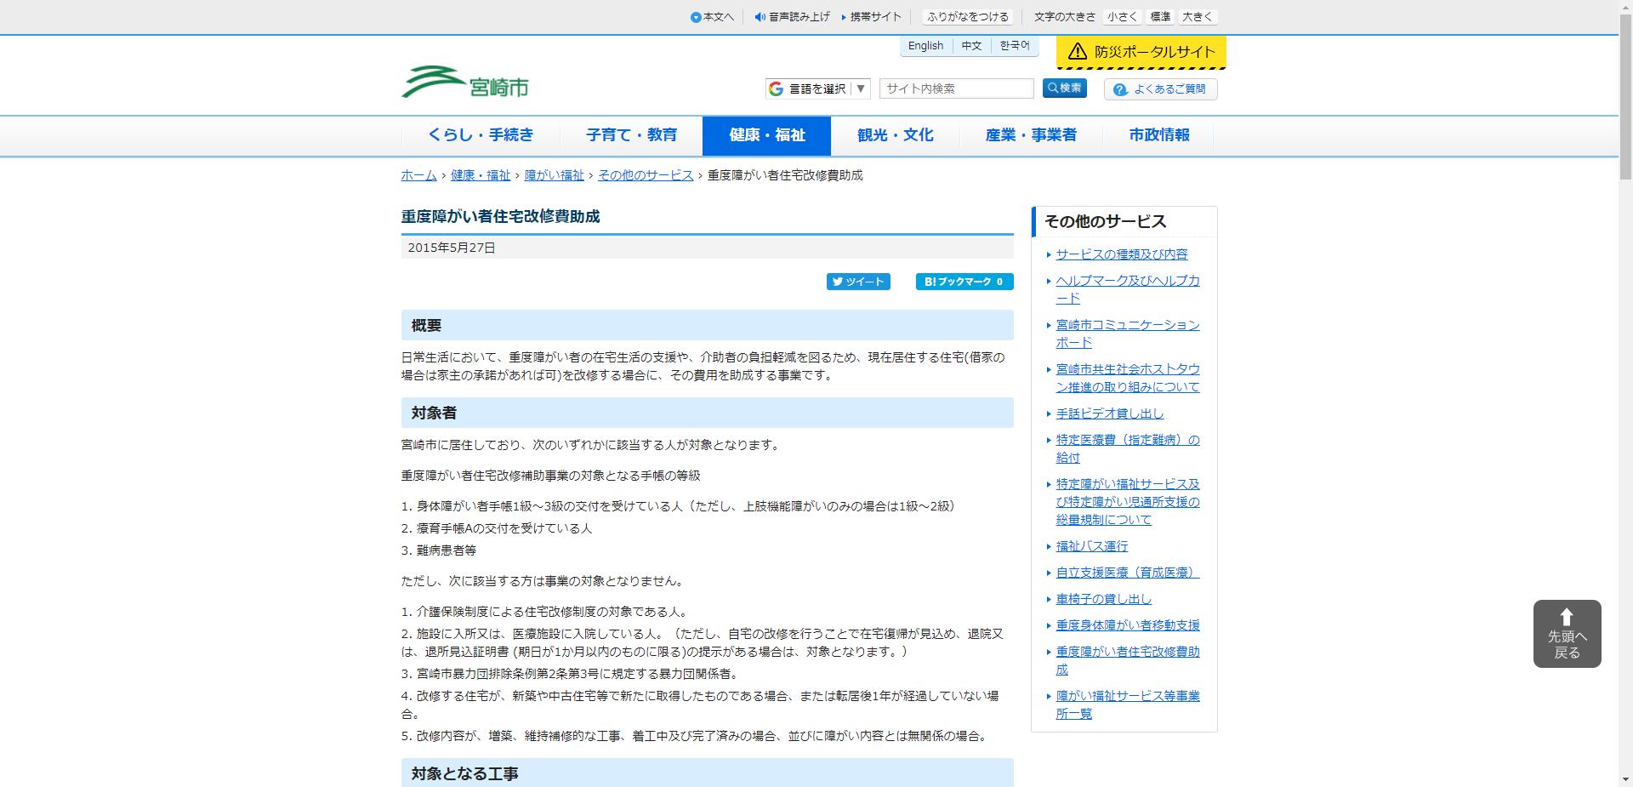
Task: Follow the 障がい福祉 breadcrumb link
Action: 555,176
